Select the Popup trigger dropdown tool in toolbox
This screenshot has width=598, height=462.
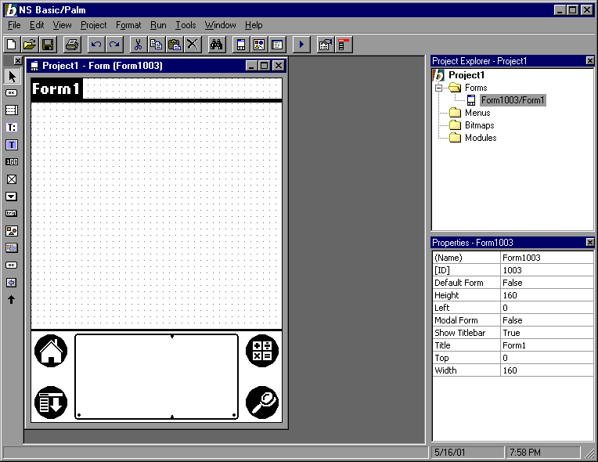[12, 197]
